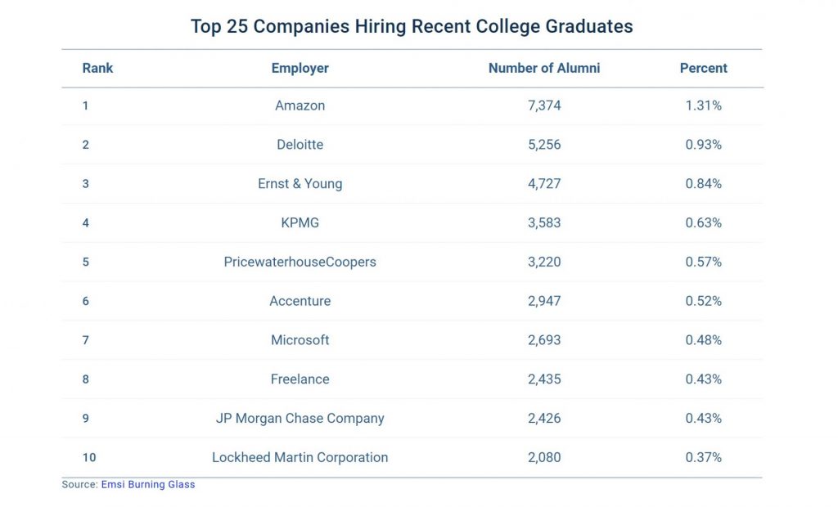Click the Employer column header

(x=300, y=68)
